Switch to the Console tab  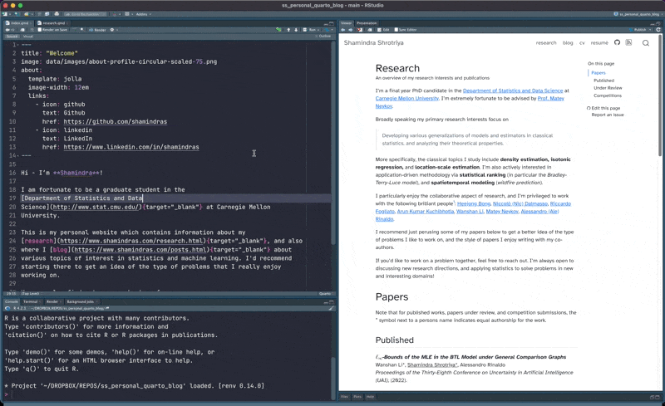(12, 301)
